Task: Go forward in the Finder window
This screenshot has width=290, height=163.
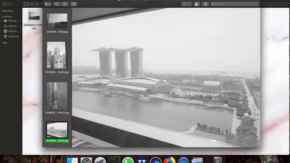Action: coord(10,4)
